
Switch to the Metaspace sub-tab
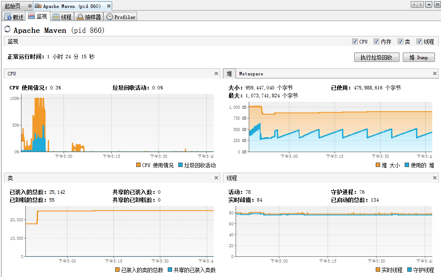click(251, 74)
